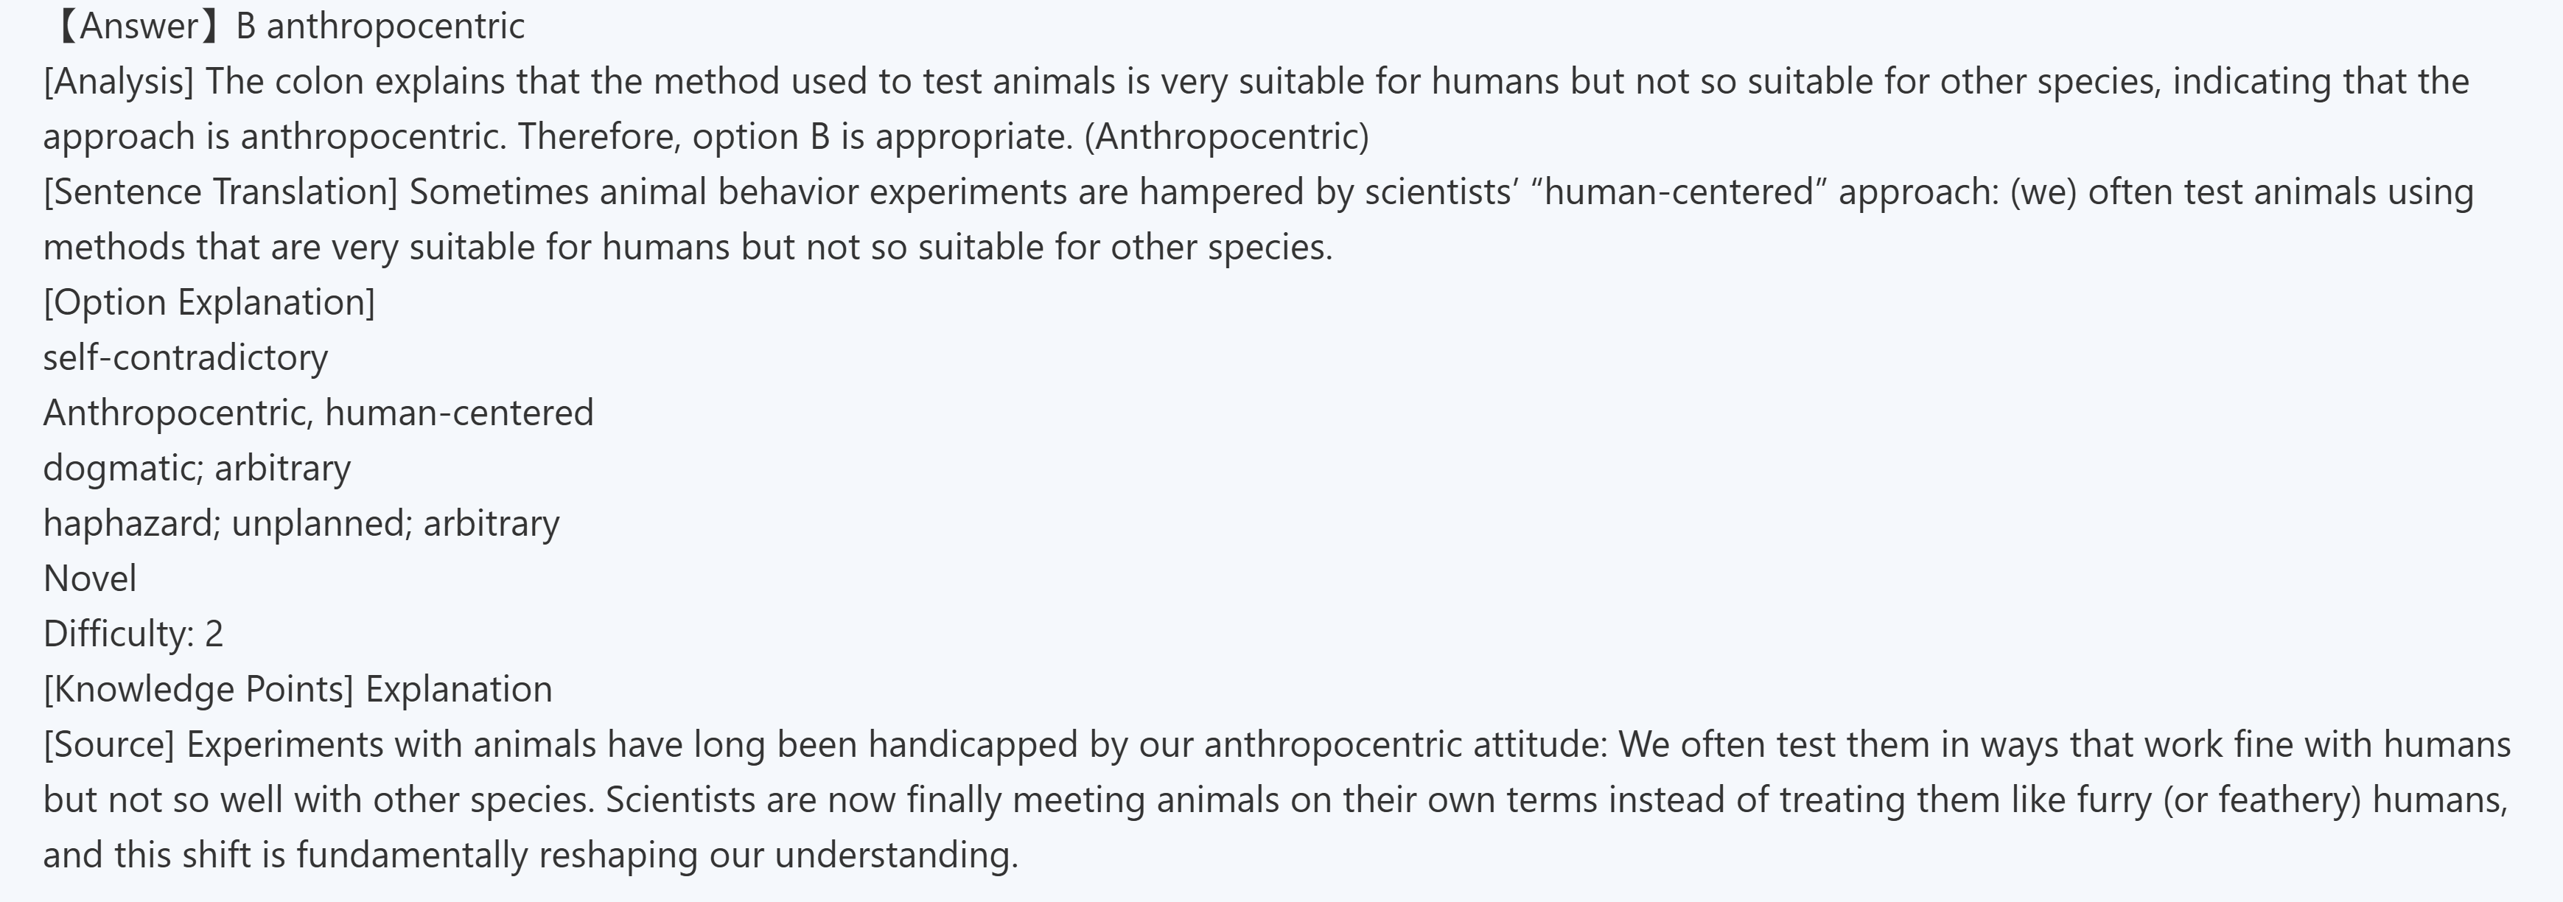Click the line "haphazard; unplanned; arbitrary"
The width and height of the screenshot is (2563, 902).
[x=301, y=523]
